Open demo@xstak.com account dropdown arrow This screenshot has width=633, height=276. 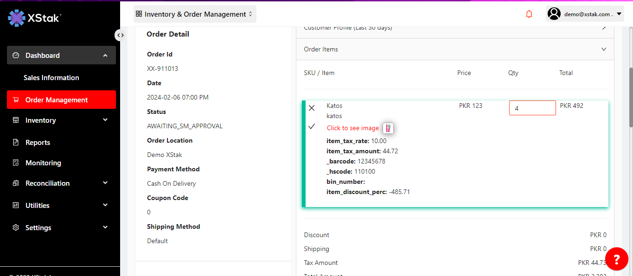[619, 14]
